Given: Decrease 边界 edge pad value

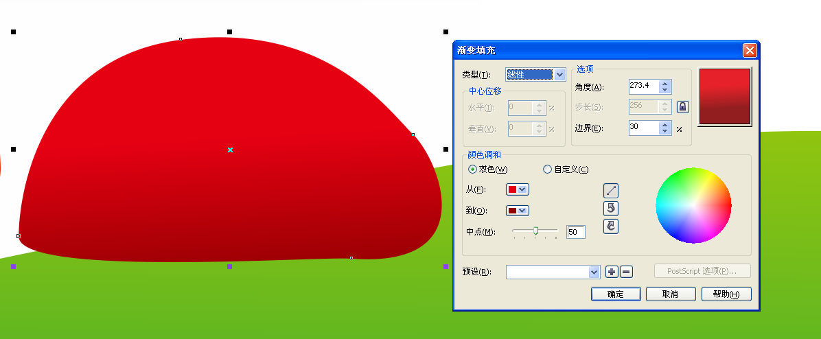Looking at the screenshot, I should pyautogui.click(x=664, y=131).
